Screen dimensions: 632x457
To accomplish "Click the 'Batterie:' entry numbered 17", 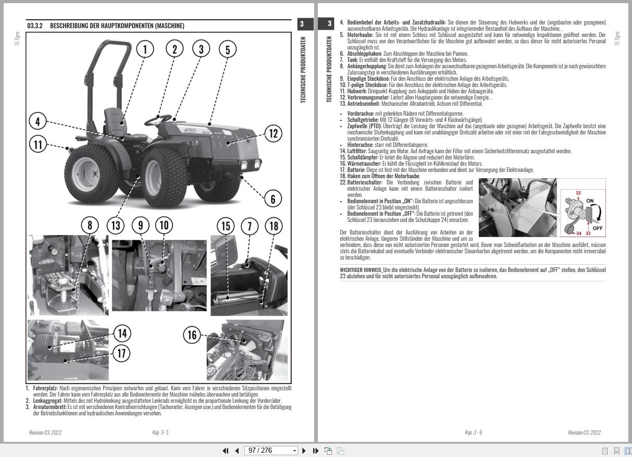I will (x=437, y=170).
